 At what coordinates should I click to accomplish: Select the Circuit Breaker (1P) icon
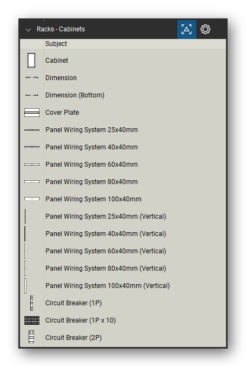pyautogui.click(x=31, y=303)
